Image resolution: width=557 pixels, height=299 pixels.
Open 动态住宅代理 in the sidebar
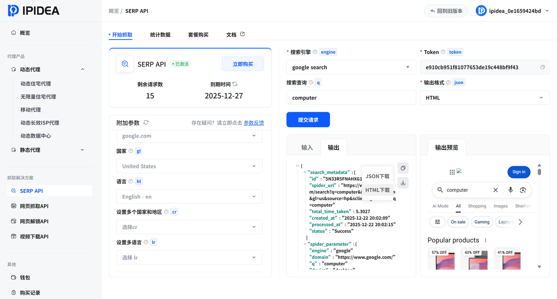pos(36,84)
